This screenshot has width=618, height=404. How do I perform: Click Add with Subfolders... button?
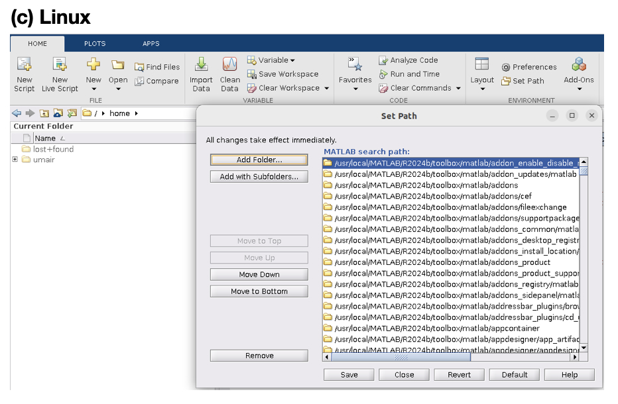(x=259, y=177)
